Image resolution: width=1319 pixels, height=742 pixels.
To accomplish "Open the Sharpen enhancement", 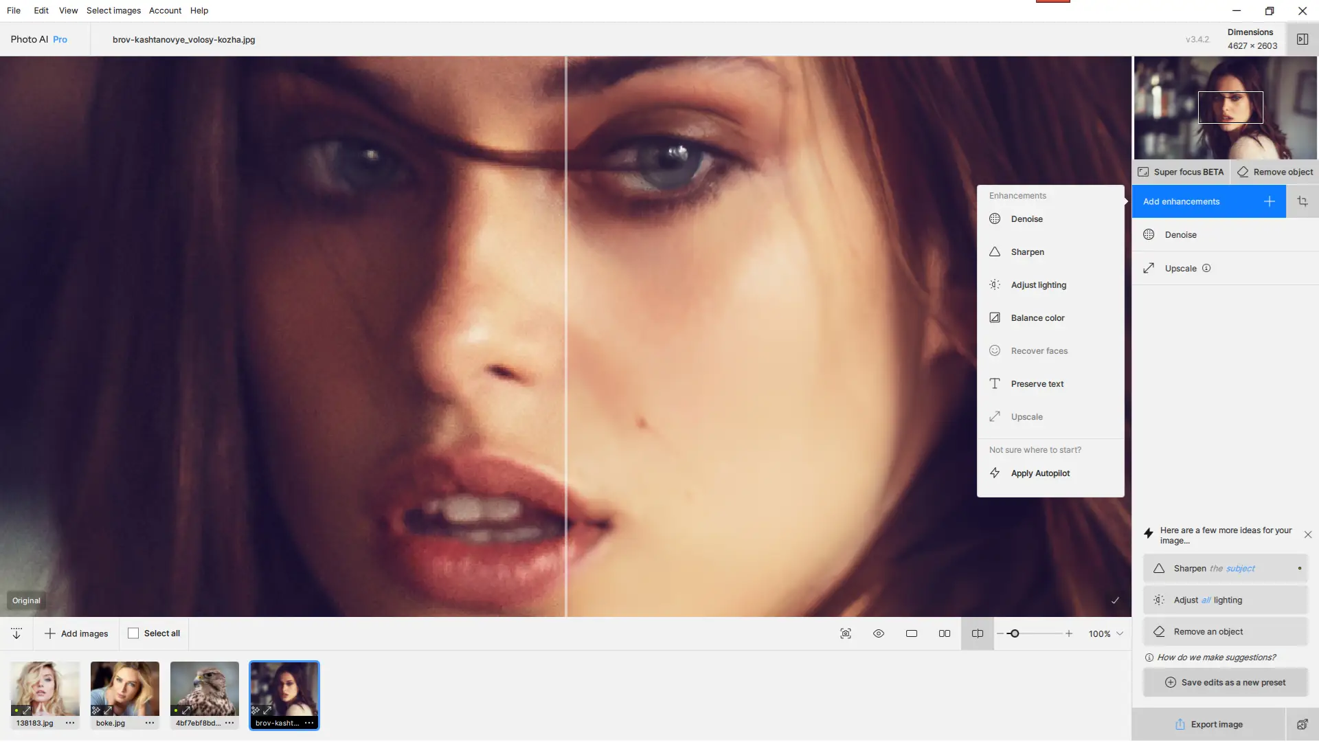I will coord(1026,251).
